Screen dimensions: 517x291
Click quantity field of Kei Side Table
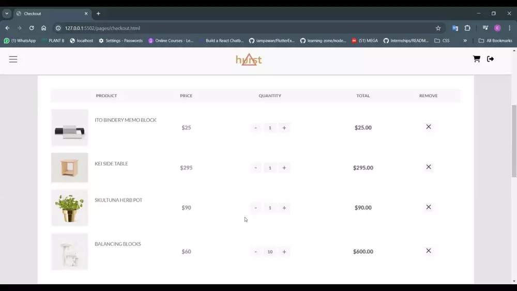point(270,168)
